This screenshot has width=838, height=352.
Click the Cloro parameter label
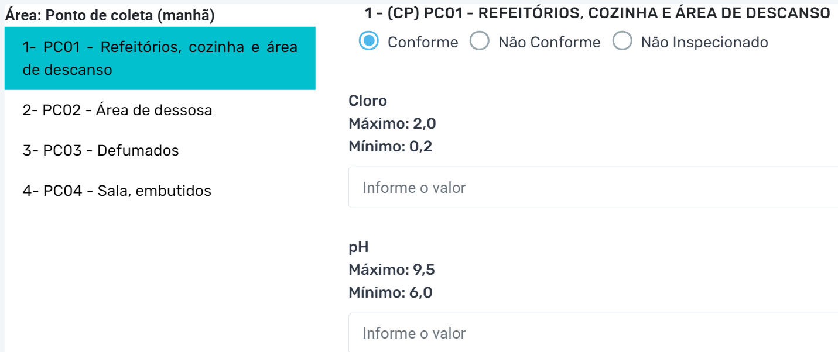click(x=368, y=101)
